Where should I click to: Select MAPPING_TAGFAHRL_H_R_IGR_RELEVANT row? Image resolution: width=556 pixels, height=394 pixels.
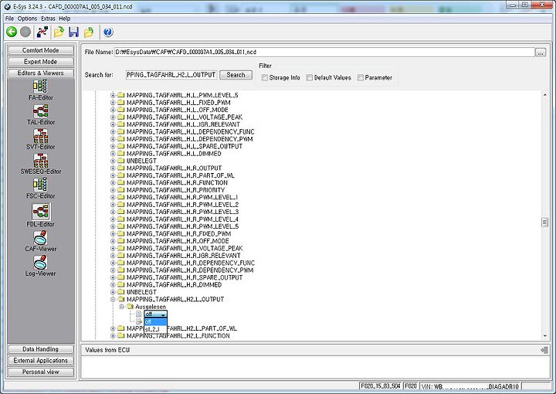point(184,256)
